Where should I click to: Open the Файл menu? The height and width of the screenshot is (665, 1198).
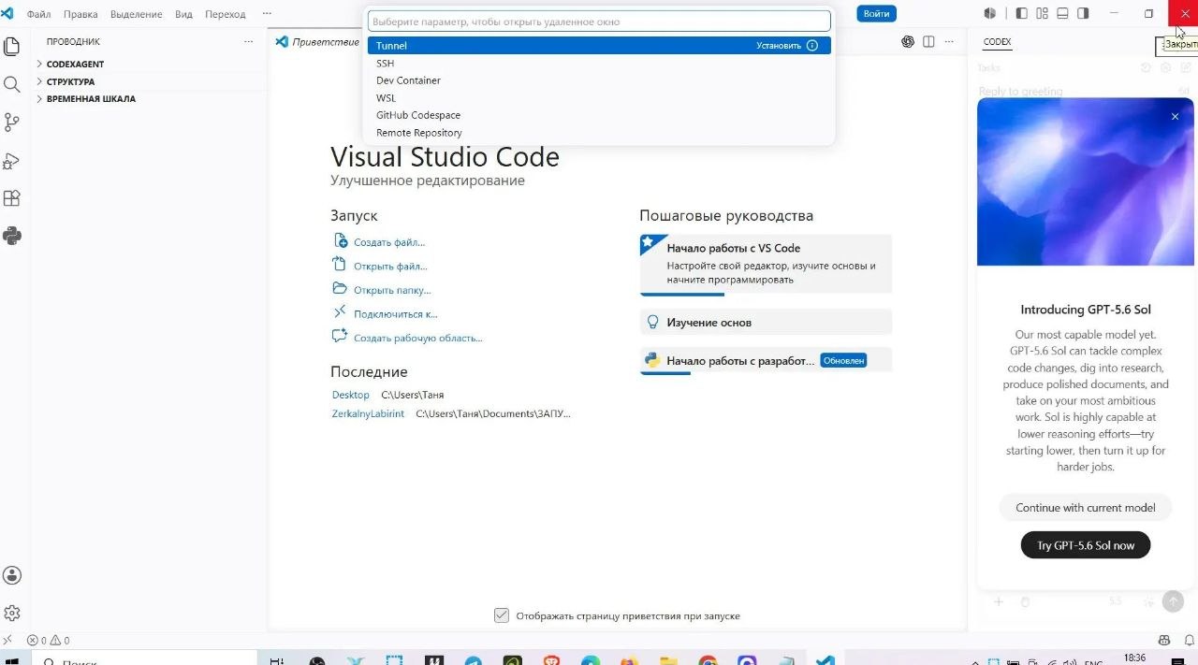click(x=39, y=14)
